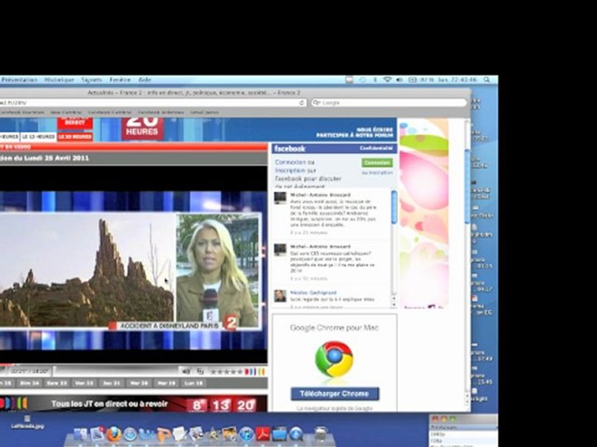Select the Lun 18 date button
The image size is (597, 447).
(194, 383)
